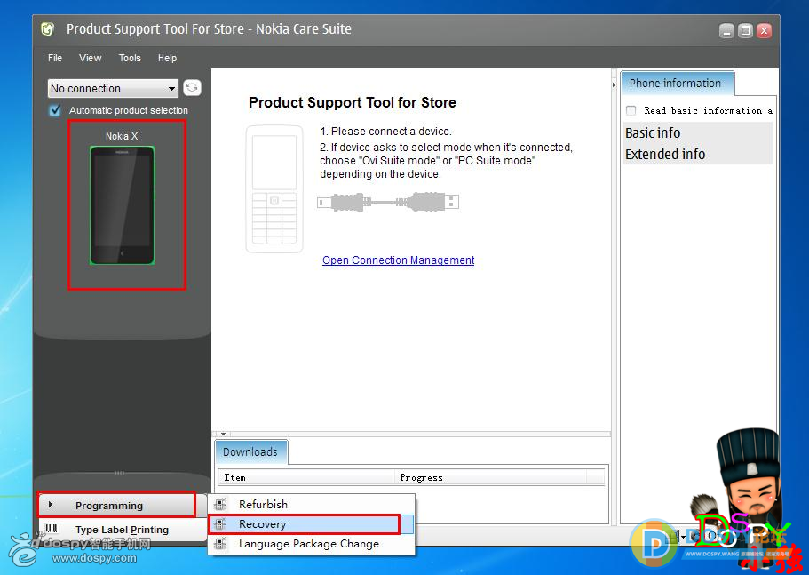The image size is (809, 575).
Task: Switch to the Phone information tab
Action: click(x=677, y=84)
